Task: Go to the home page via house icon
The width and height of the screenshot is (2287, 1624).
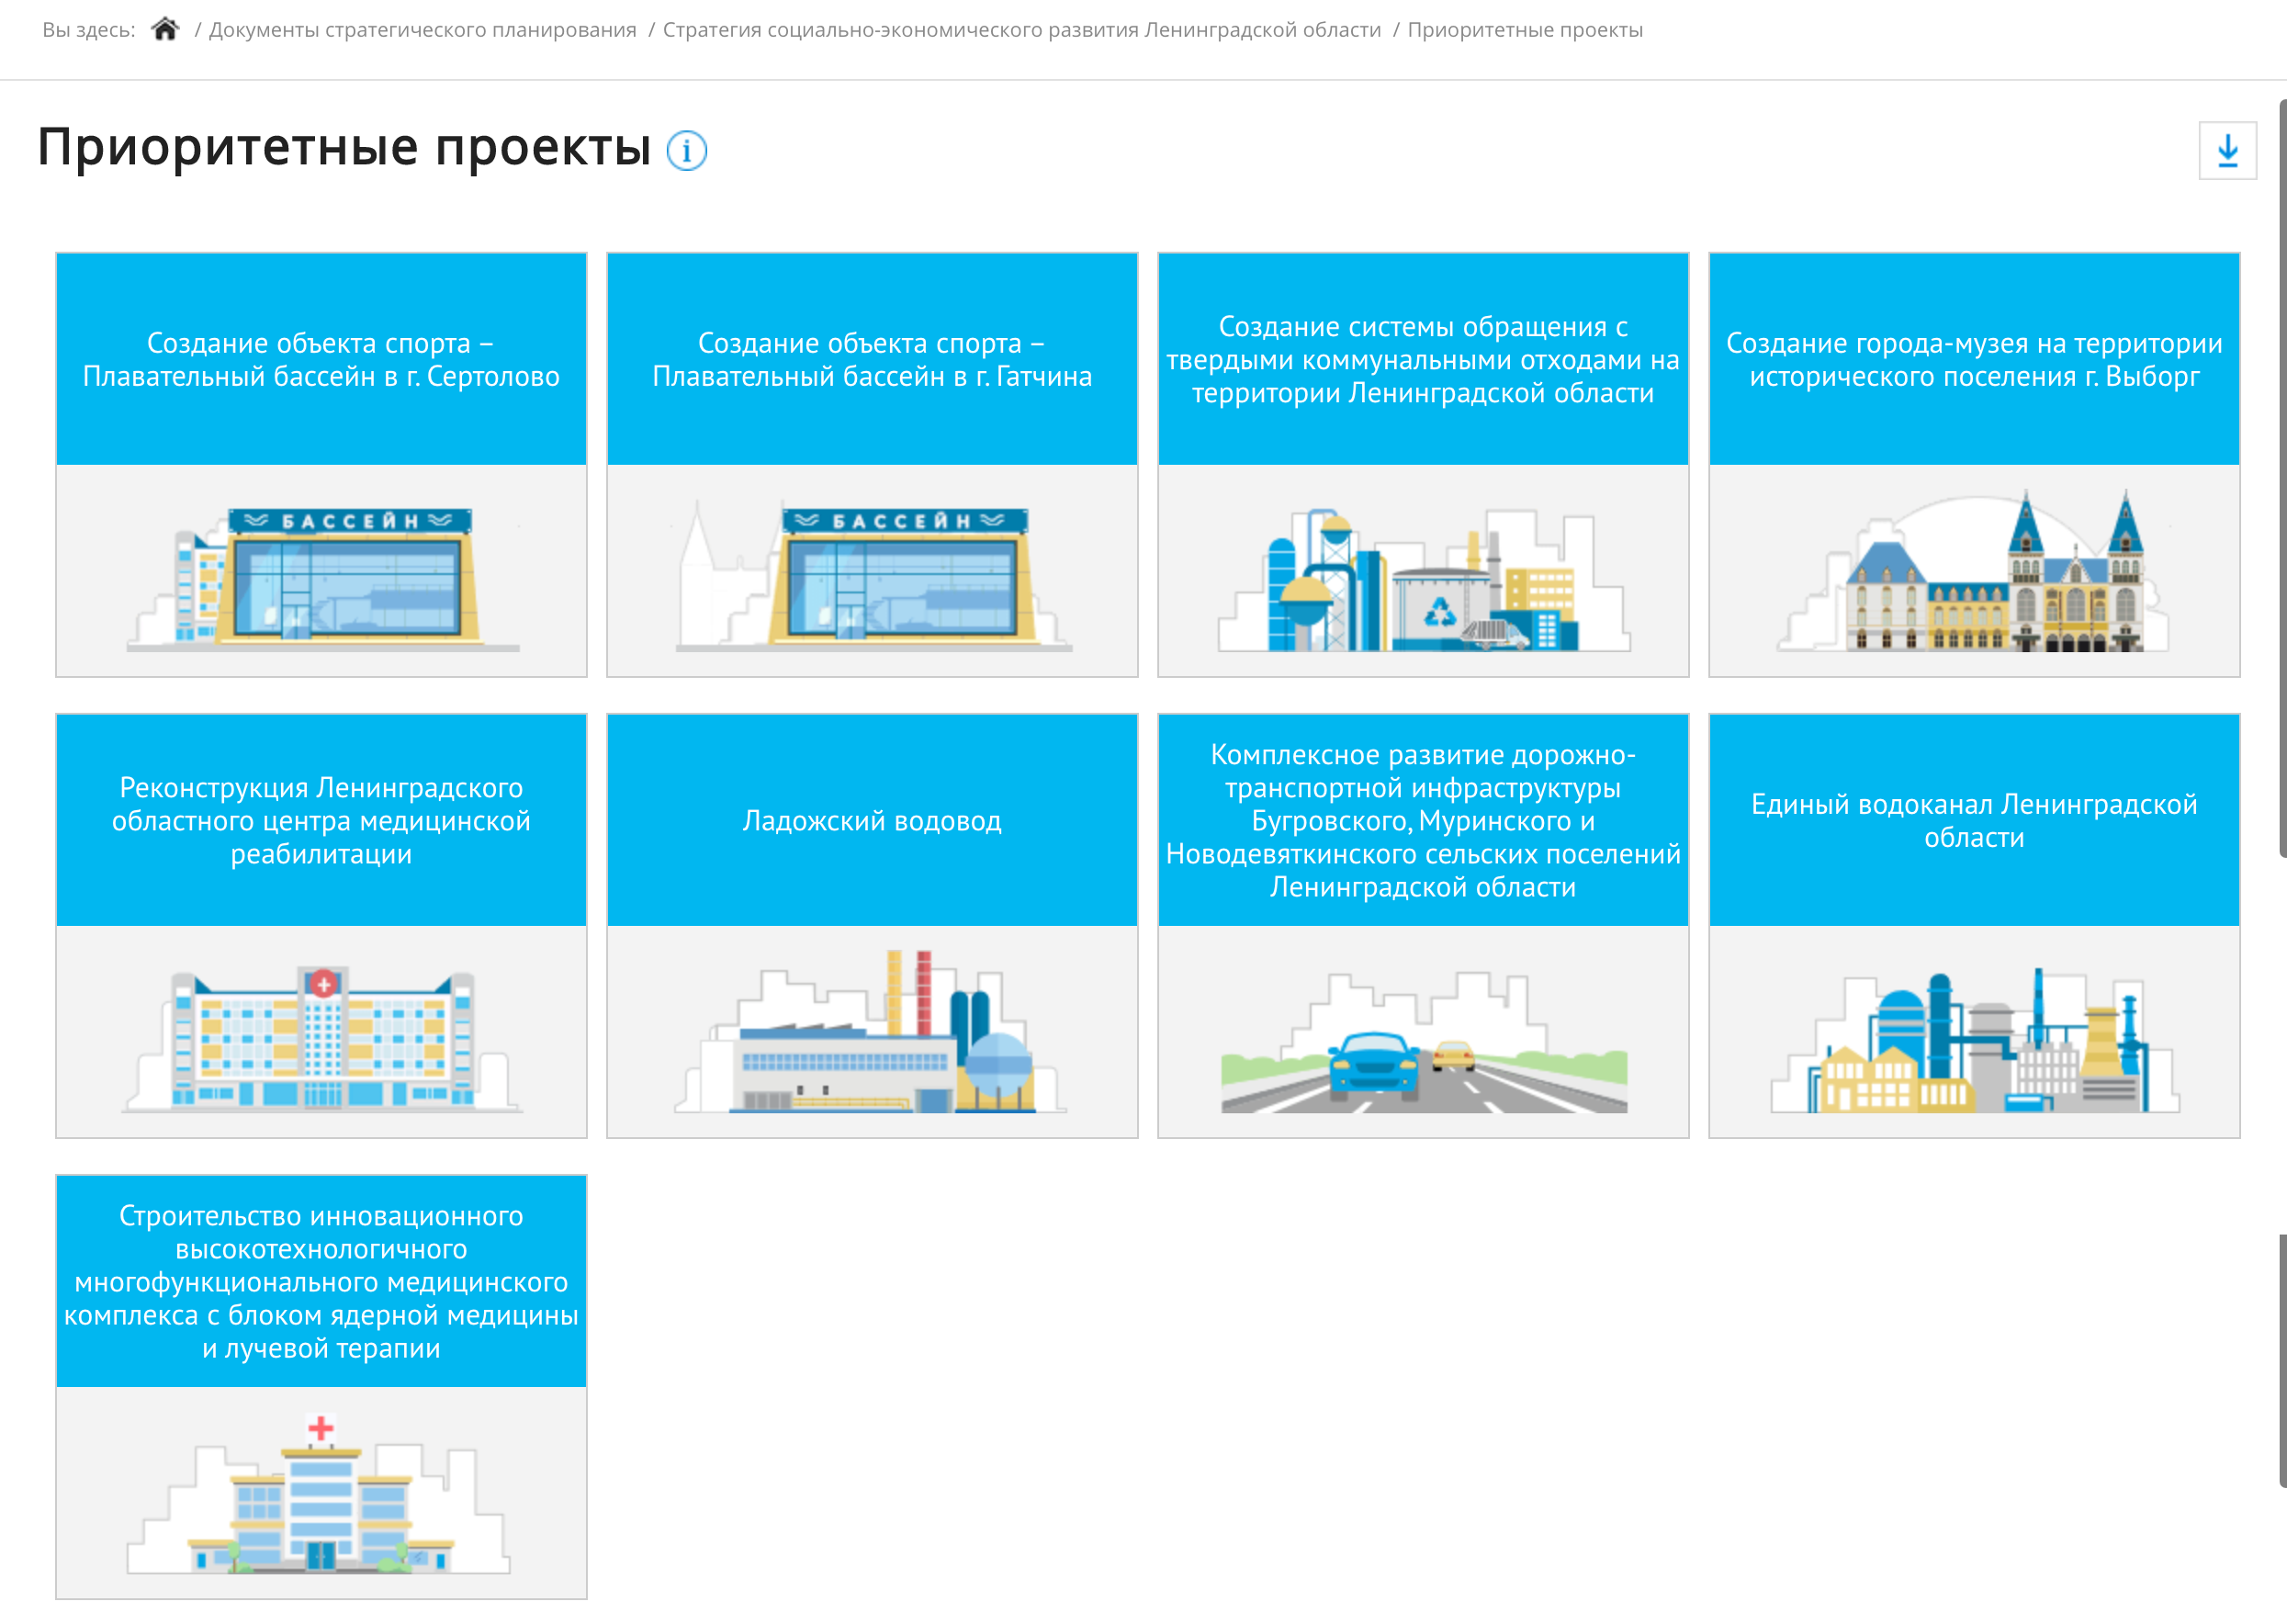Action: click(x=165, y=30)
